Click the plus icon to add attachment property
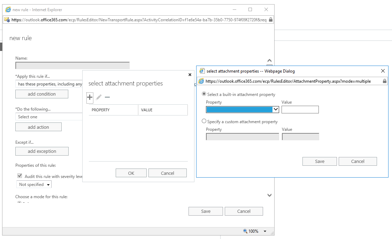The width and height of the screenshot is (392, 239). [x=90, y=97]
